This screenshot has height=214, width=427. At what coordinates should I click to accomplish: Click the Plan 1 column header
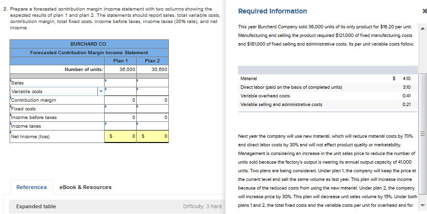(x=120, y=61)
